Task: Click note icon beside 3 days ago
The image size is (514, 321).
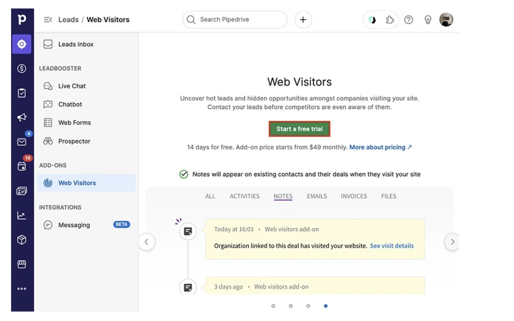Action: pos(188,287)
